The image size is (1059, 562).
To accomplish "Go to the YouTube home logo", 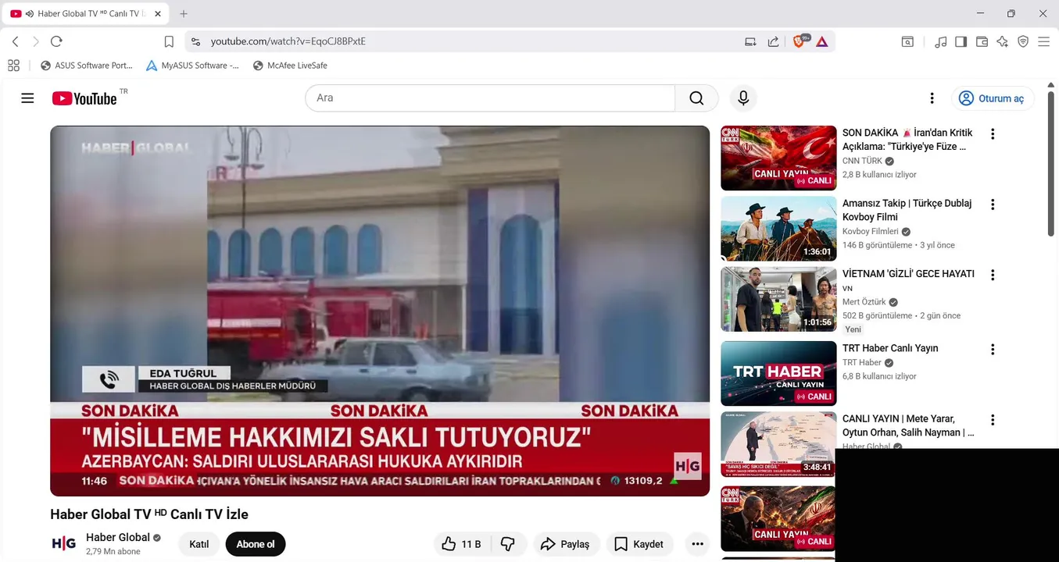I will (x=84, y=98).
